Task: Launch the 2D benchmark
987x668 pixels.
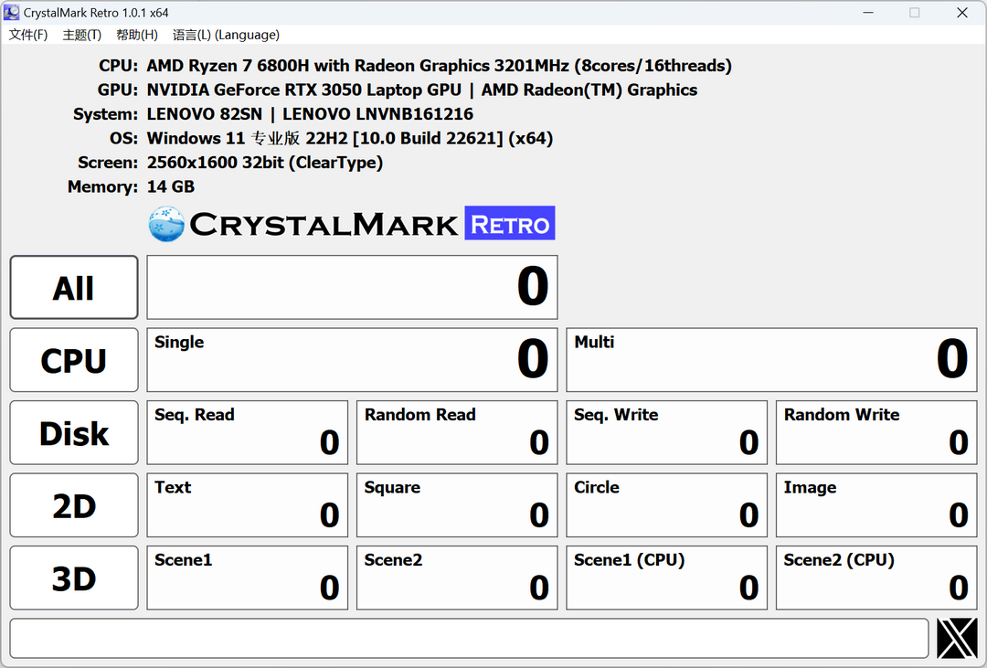Action: pos(73,504)
